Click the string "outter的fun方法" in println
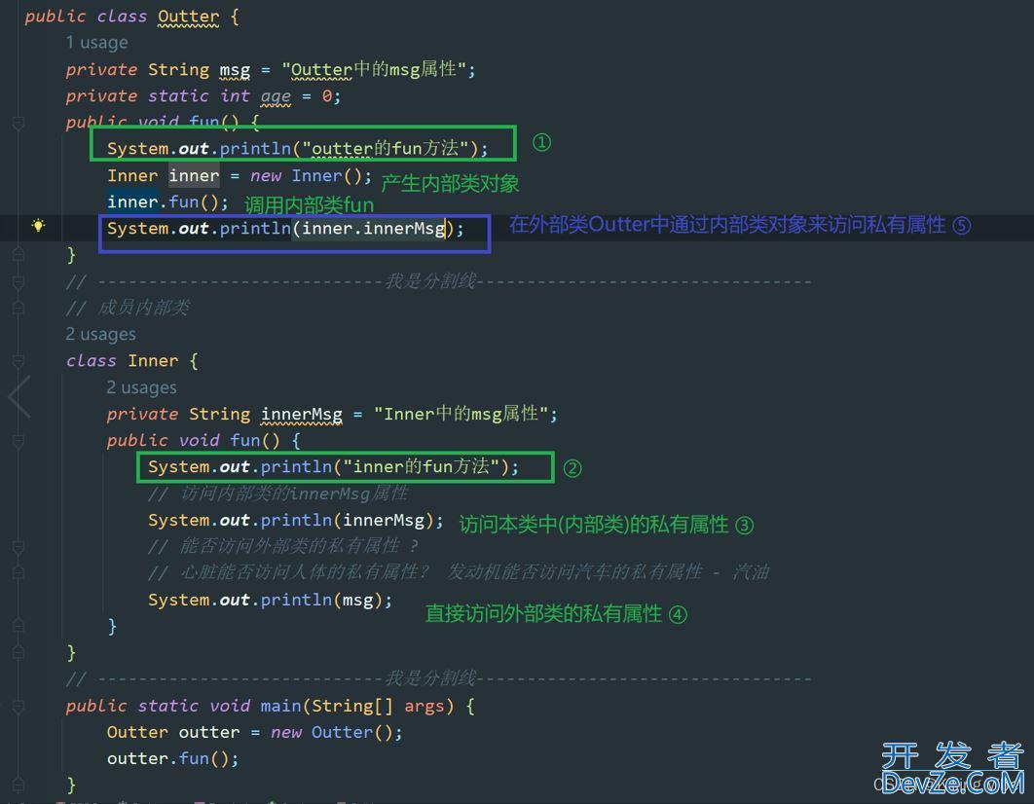This screenshot has height=804, width=1034. coord(386,148)
